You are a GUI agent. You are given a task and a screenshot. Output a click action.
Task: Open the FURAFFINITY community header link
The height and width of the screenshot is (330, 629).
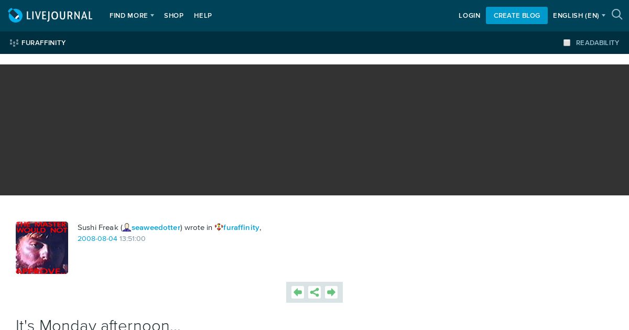pos(44,43)
